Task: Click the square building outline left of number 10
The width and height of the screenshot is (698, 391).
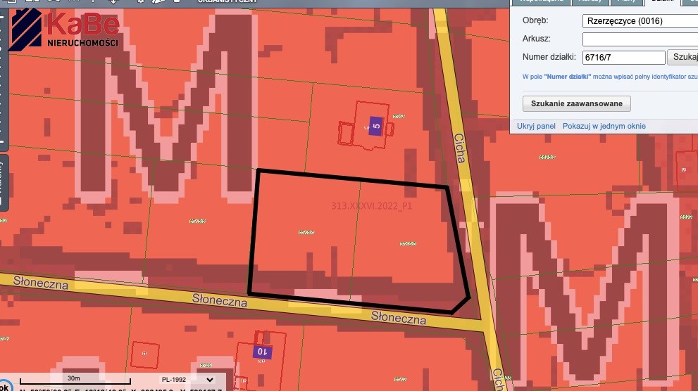Action: (x=145, y=354)
